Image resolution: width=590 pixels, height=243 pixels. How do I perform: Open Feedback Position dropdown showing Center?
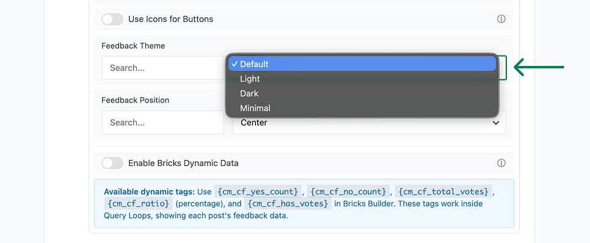369,123
